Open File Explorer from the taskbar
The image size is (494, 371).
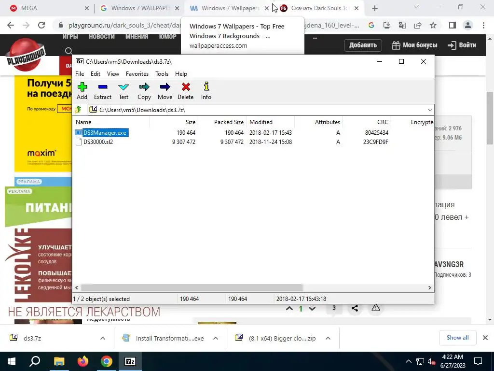[59, 361]
